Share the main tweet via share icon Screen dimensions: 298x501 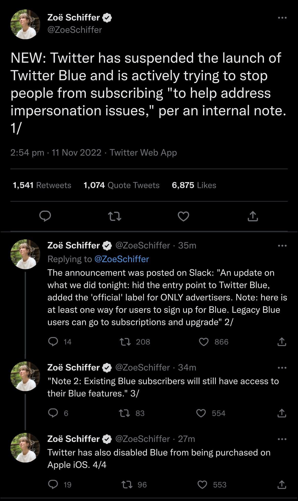(253, 216)
